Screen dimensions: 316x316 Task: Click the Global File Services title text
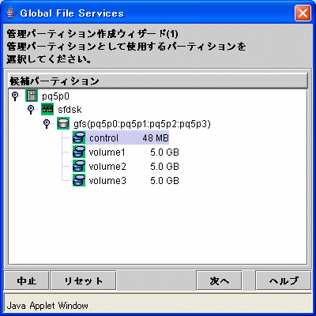(72, 13)
